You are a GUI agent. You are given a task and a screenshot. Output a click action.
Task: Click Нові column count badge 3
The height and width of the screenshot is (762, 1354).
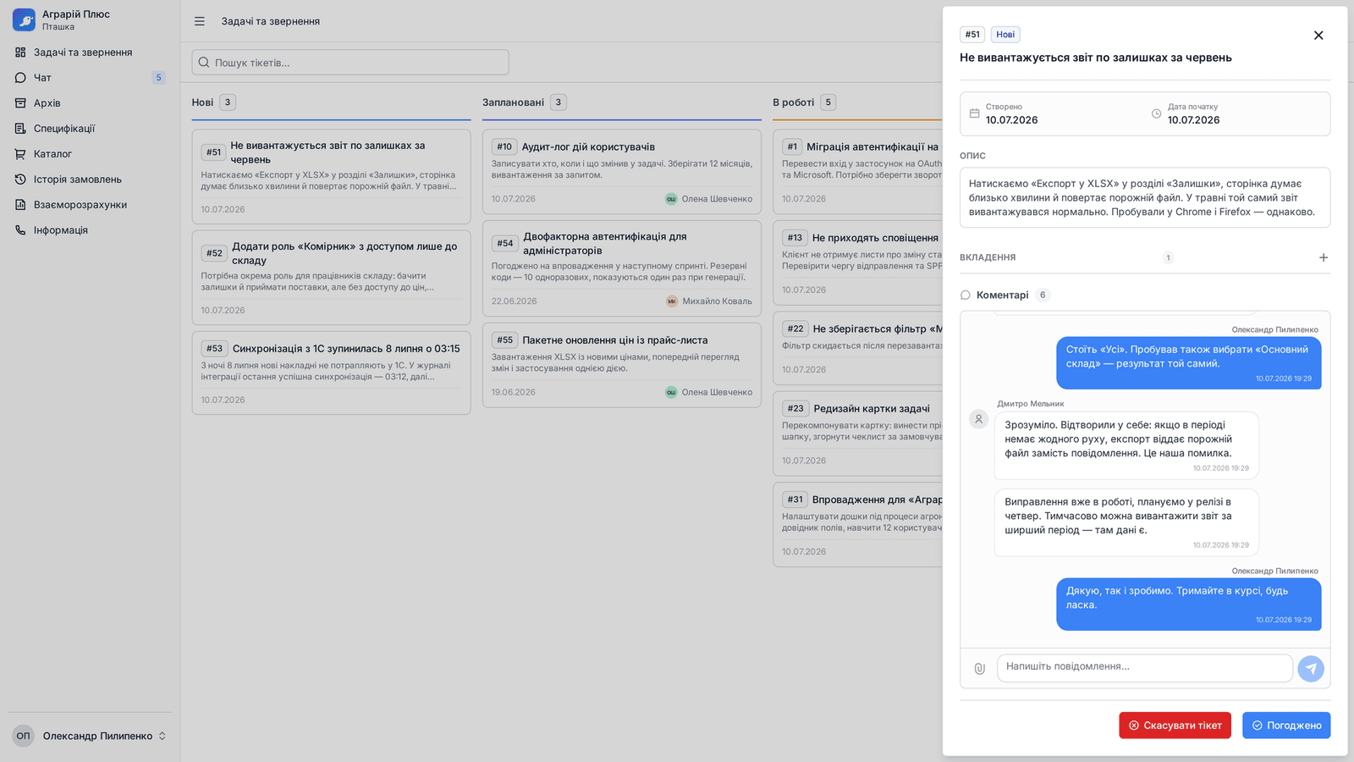coord(228,102)
